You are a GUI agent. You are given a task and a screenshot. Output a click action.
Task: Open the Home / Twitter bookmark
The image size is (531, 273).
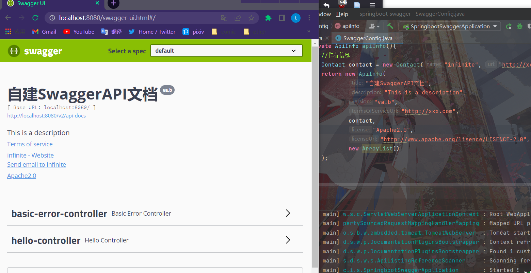coord(152,32)
